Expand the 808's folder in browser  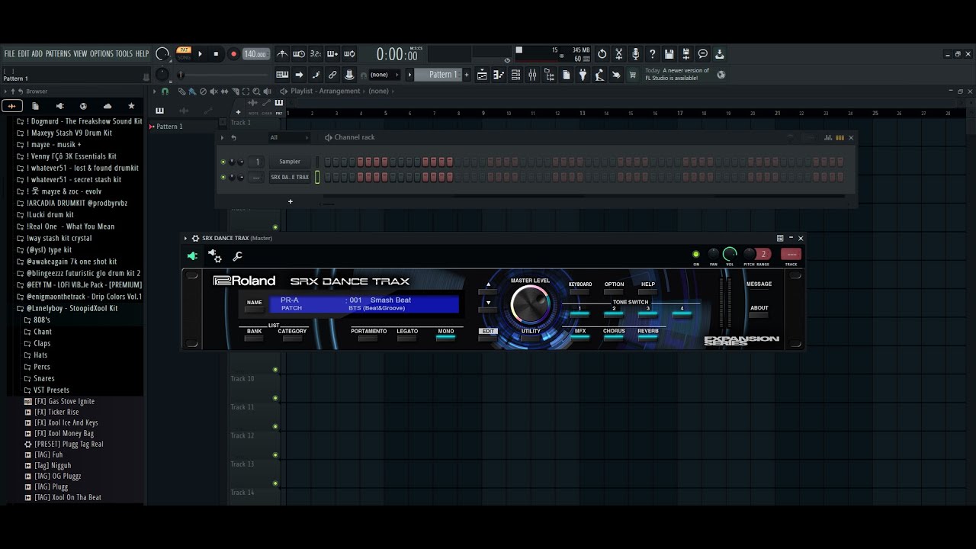tap(41, 320)
